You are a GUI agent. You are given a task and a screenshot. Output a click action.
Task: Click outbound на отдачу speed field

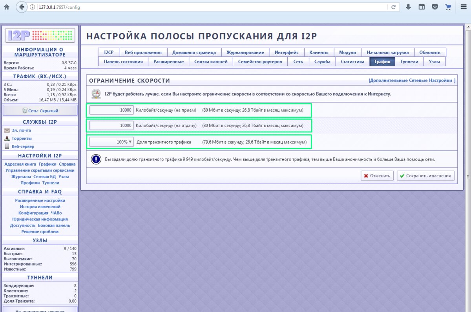pyautogui.click(x=111, y=126)
